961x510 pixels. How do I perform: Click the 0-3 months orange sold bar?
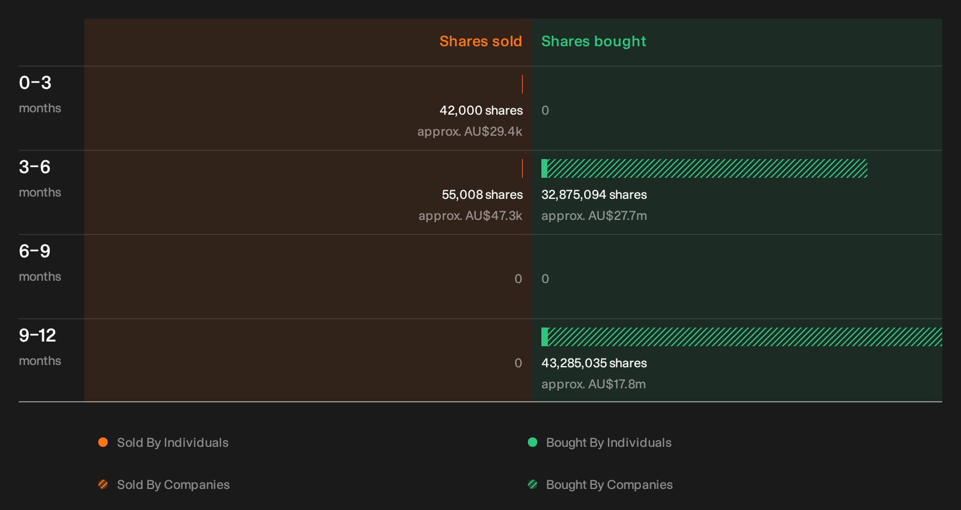(x=522, y=84)
